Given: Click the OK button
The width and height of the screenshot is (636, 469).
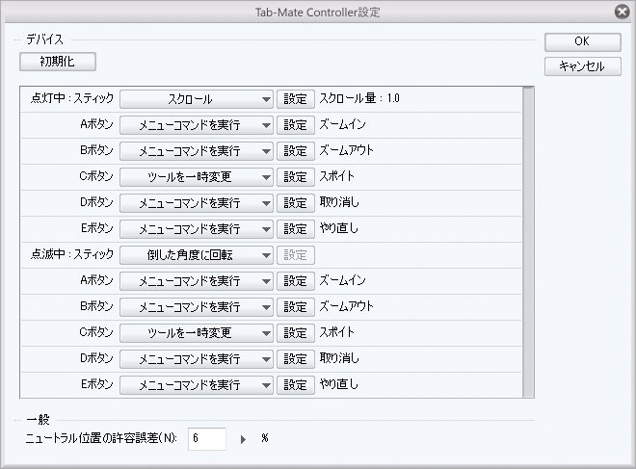Looking at the screenshot, I should click(x=582, y=41).
